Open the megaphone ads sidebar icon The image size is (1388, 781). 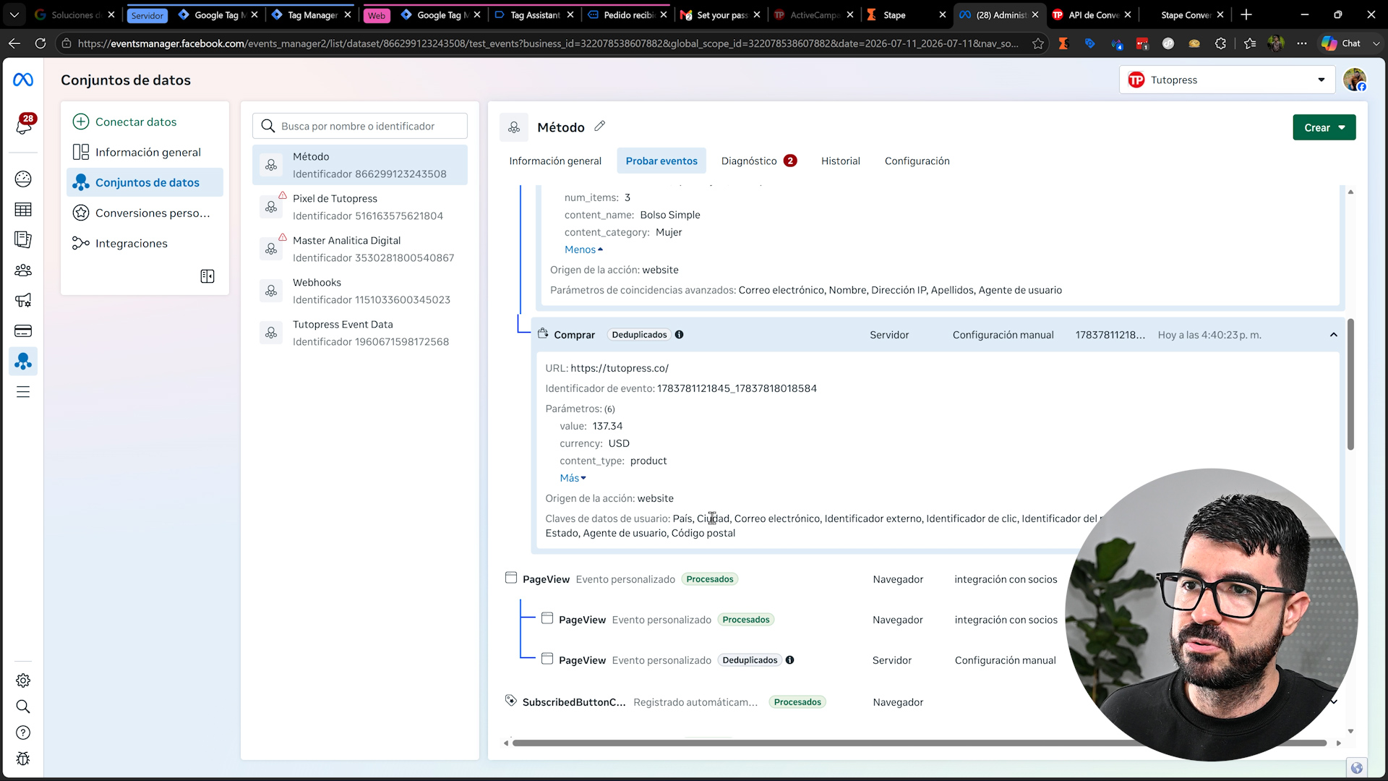23,300
